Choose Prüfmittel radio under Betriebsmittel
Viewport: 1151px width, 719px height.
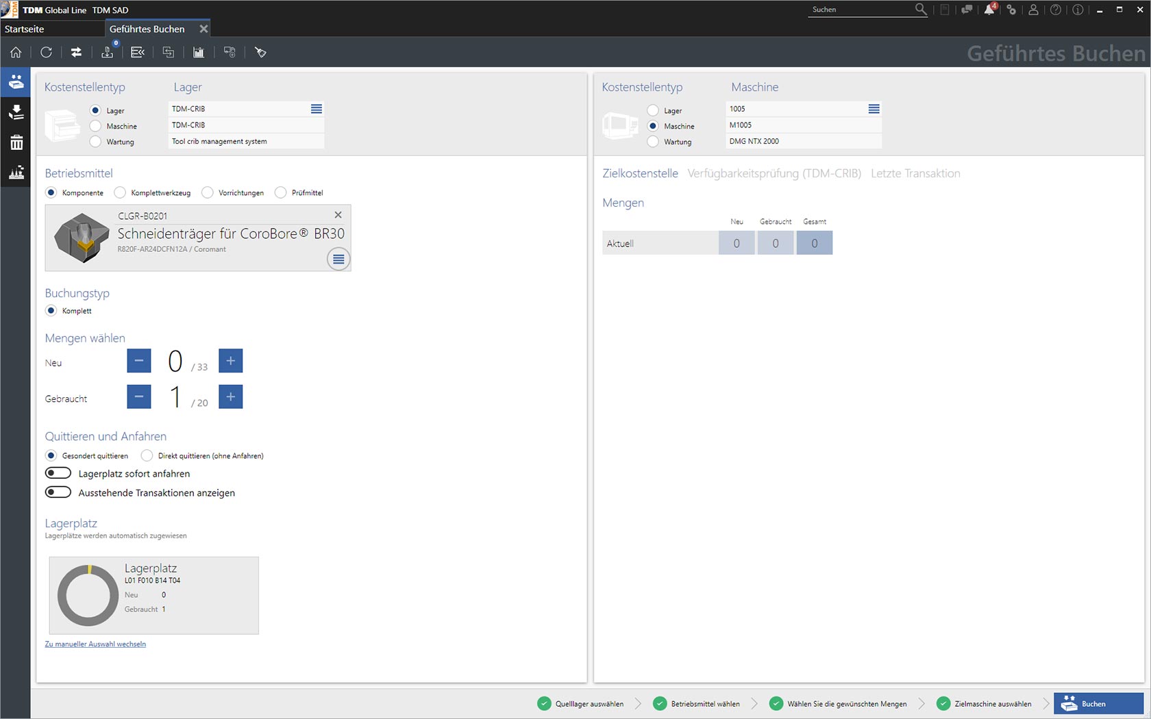click(x=280, y=192)
